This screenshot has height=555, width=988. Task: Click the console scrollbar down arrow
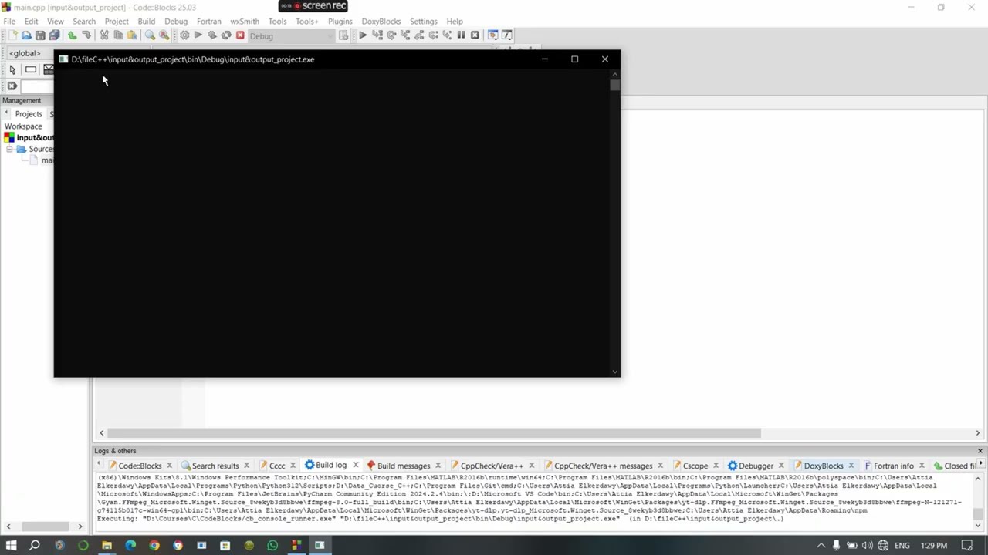click(614, 372)
